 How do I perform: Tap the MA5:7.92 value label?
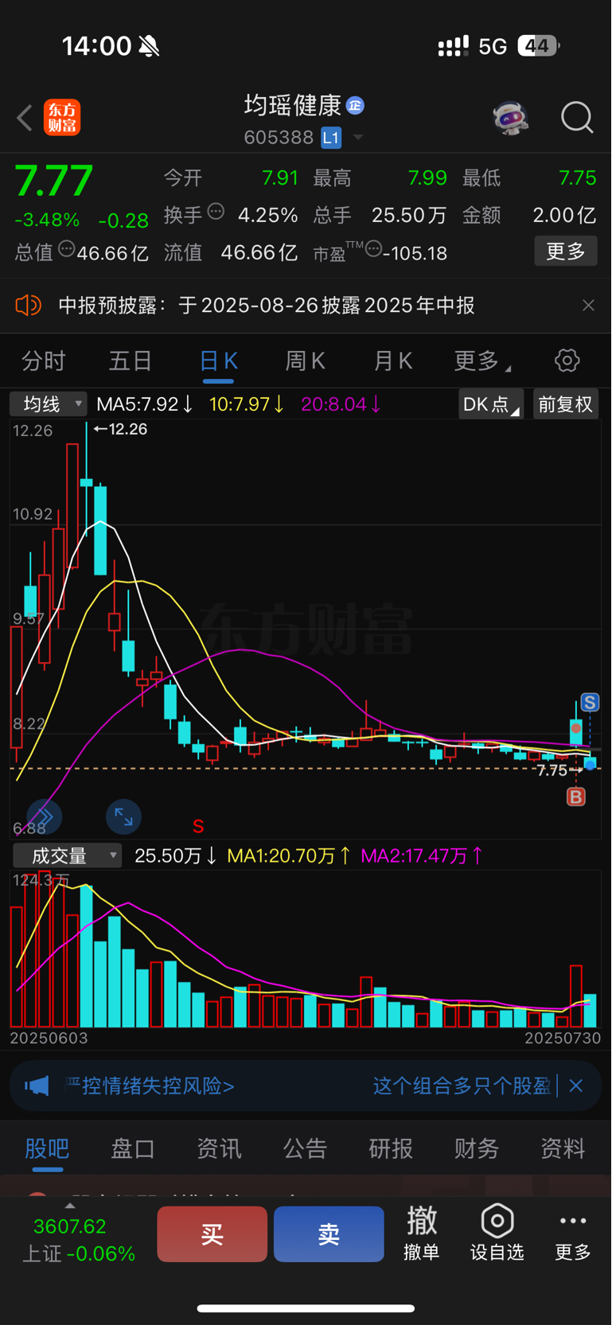(145, 404)
